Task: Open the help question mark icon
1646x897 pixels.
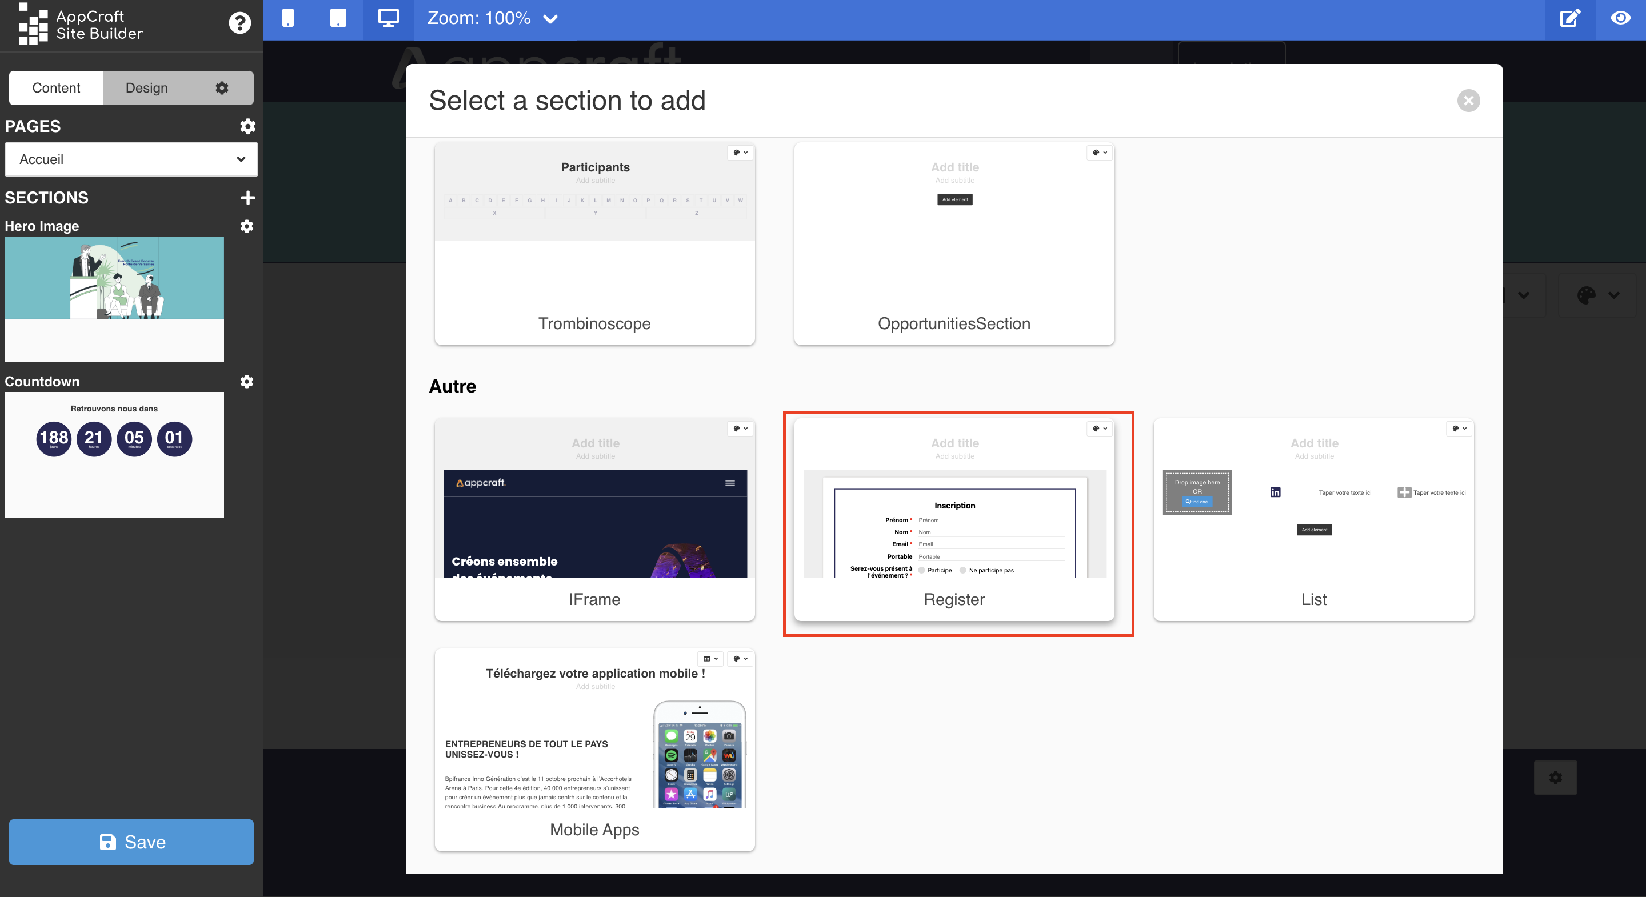Action: click(239, 23)
